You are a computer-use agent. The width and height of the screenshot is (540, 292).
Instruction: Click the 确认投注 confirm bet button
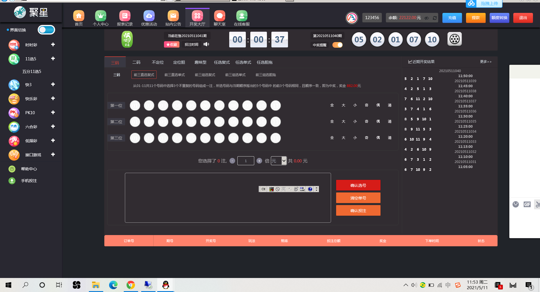tap(358, 211)
